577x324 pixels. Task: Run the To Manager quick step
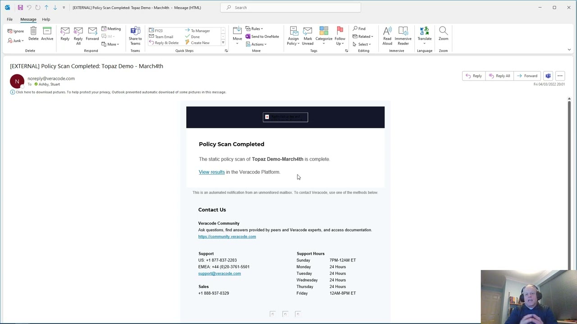(x=198, y=31)
